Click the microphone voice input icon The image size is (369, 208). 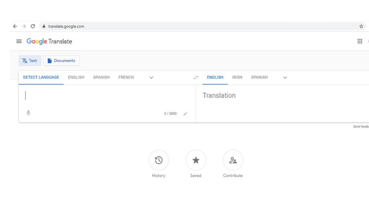click(x=28, y=113)
